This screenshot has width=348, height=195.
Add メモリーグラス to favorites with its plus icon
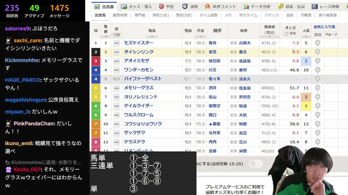318,88
